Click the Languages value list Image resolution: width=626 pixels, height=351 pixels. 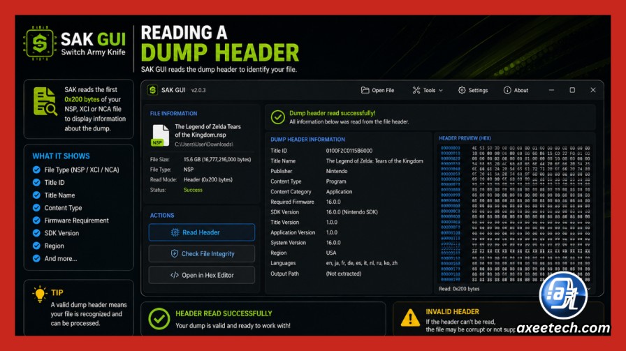point(362,263)
